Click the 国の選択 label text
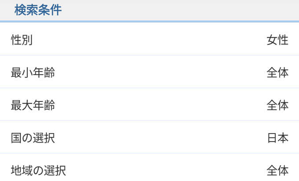 pos(33,138)
